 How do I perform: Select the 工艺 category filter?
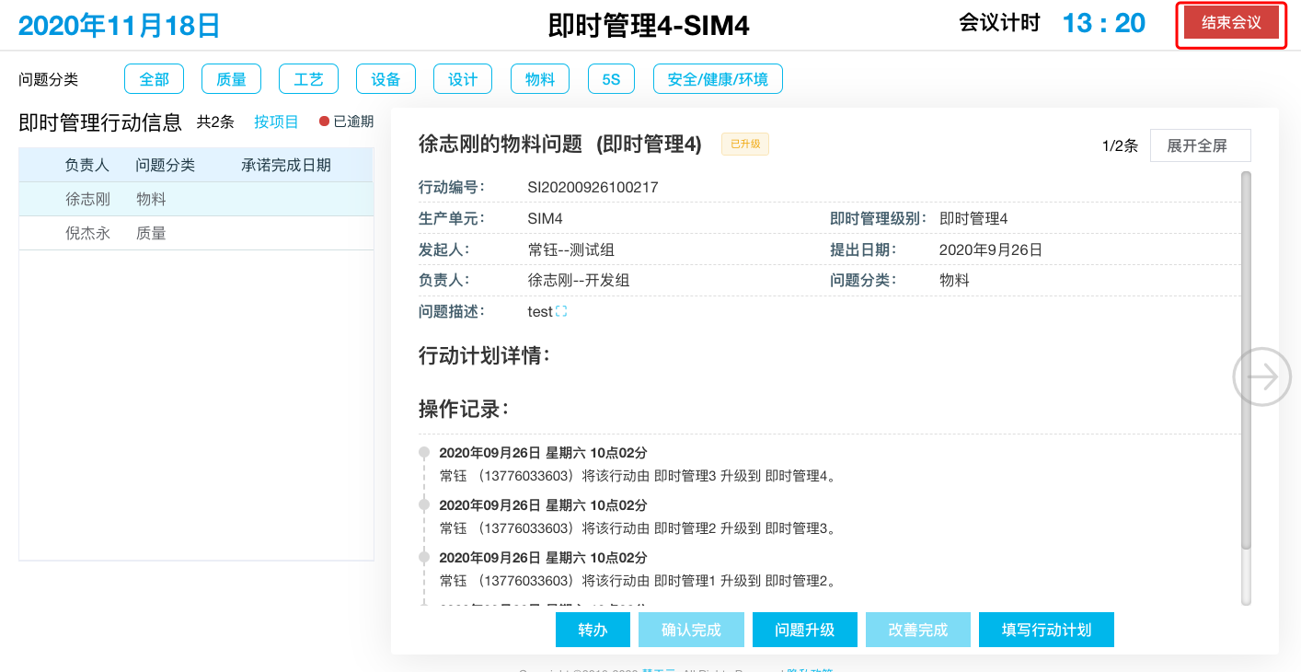(308, 79)
